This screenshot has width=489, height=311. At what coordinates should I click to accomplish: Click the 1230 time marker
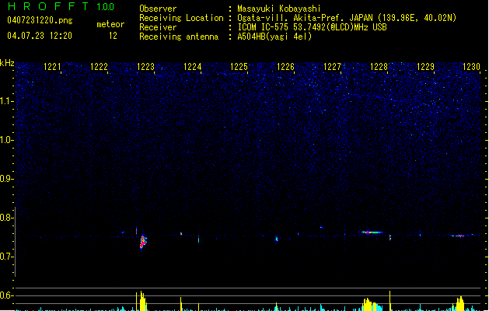472,67
